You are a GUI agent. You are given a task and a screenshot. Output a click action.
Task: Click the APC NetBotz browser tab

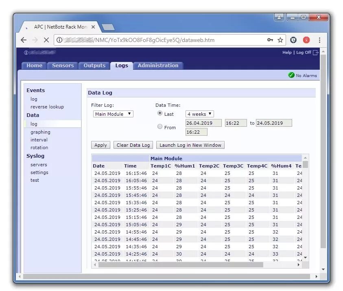click(x=60, y=27)
